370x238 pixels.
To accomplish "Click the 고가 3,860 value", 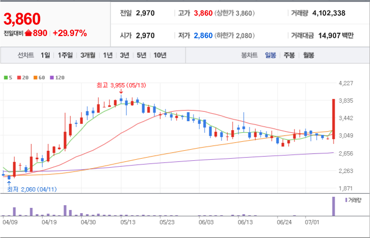I will click(203, 13).
